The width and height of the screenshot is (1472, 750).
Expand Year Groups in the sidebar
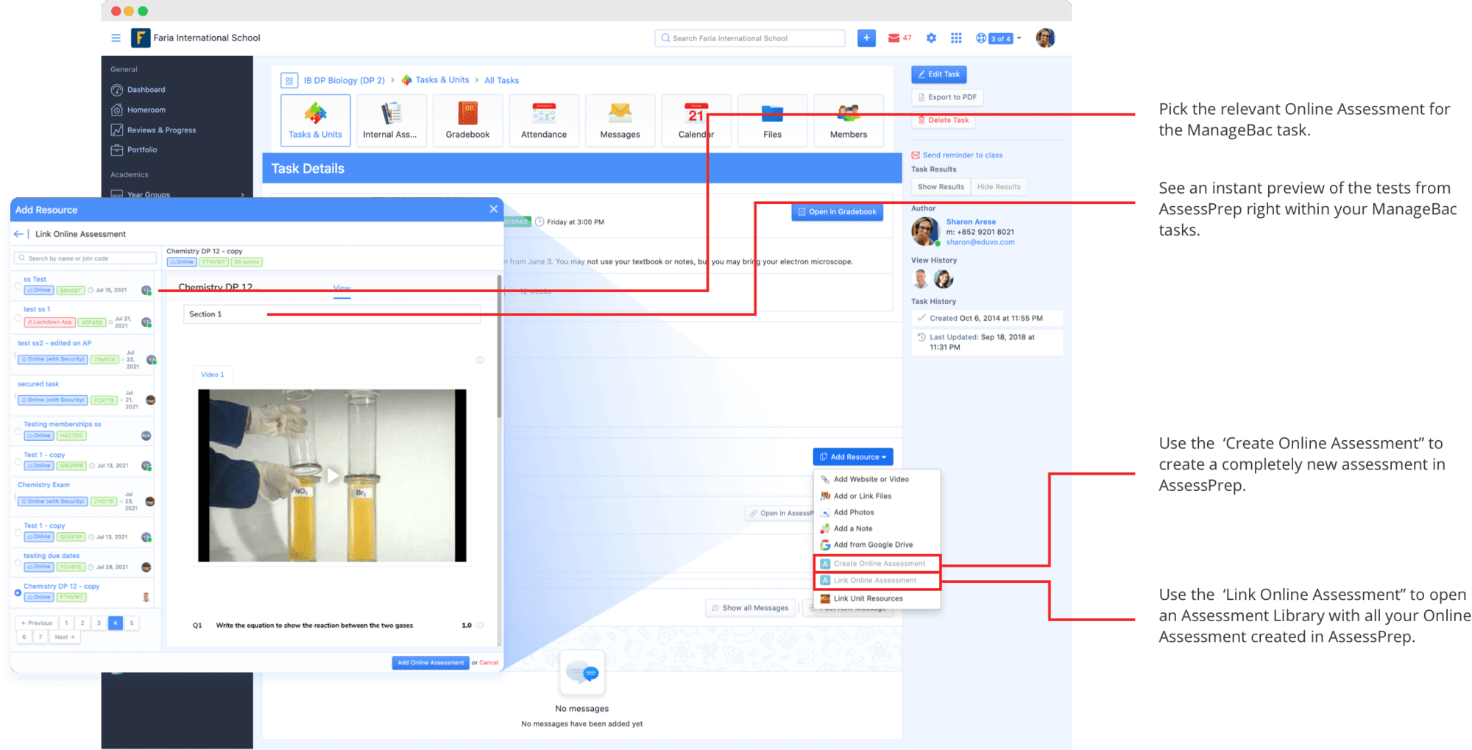242,195
